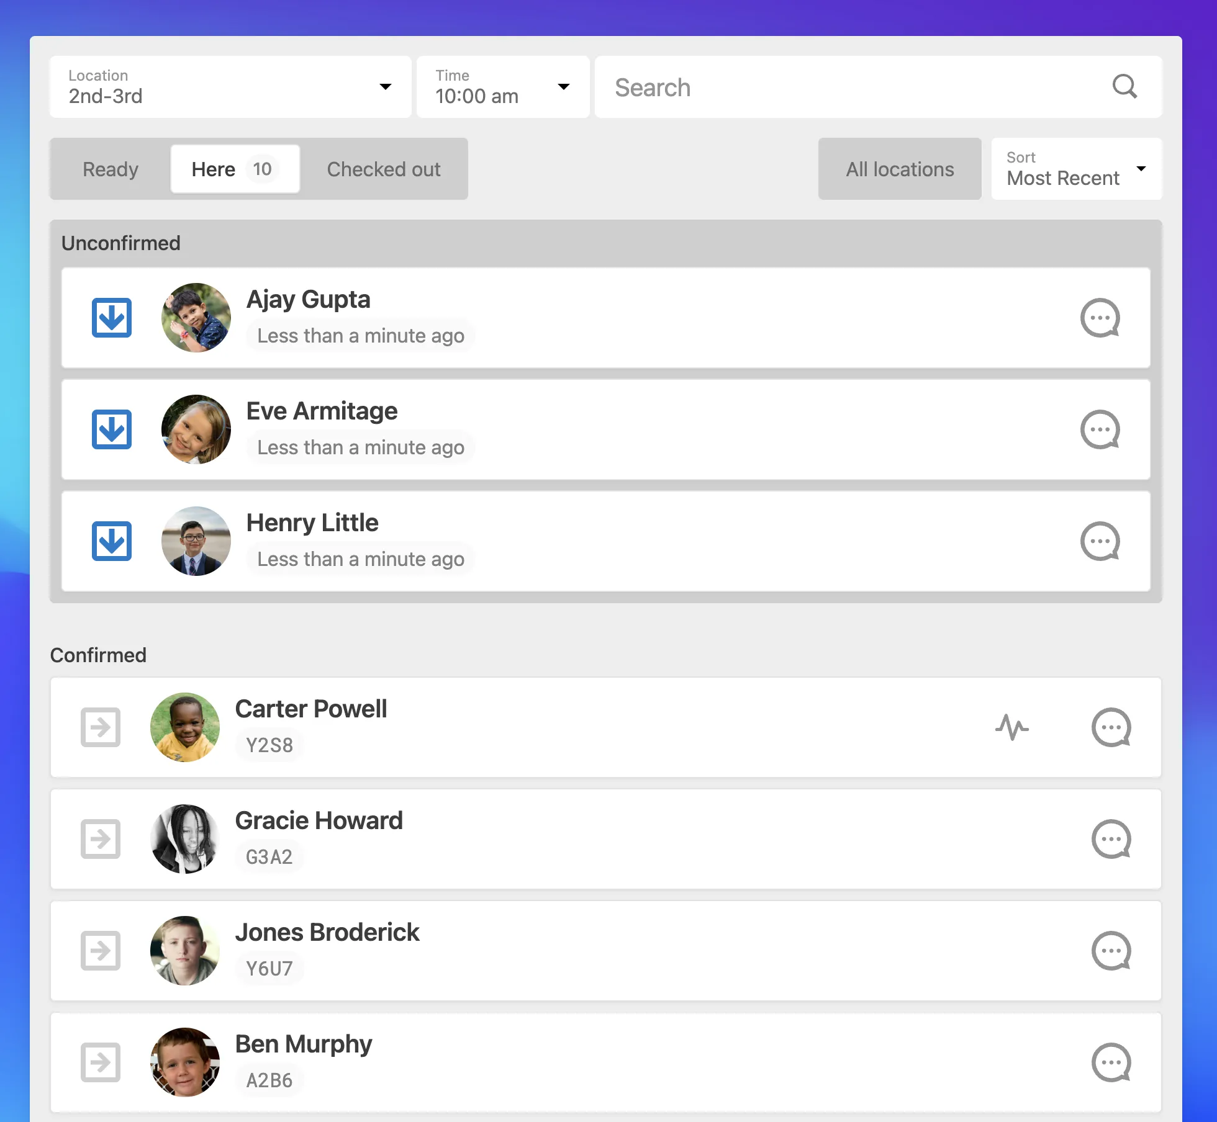Click Carter Powell's profile photo
The image size is (1217, 1122).
pyautogui.click(x=185, y=727)
